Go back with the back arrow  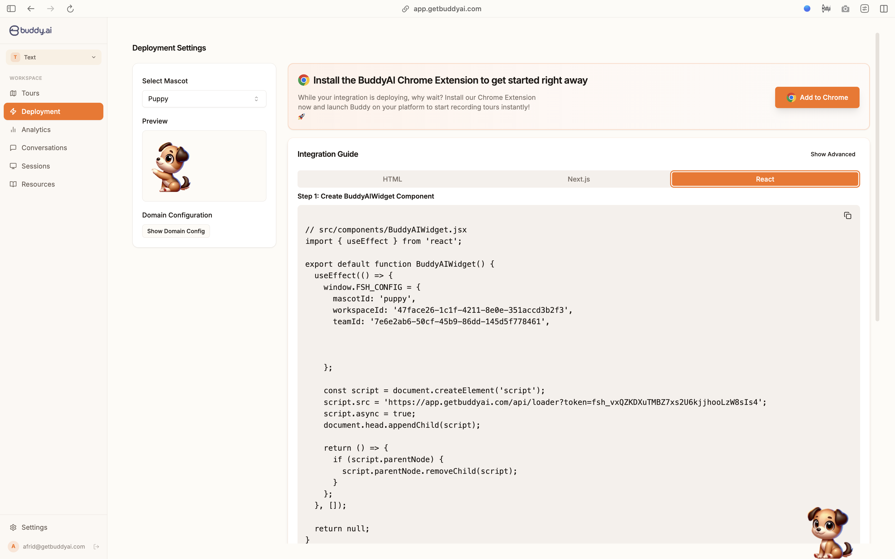pyautogui.click(x=31, y=9)
